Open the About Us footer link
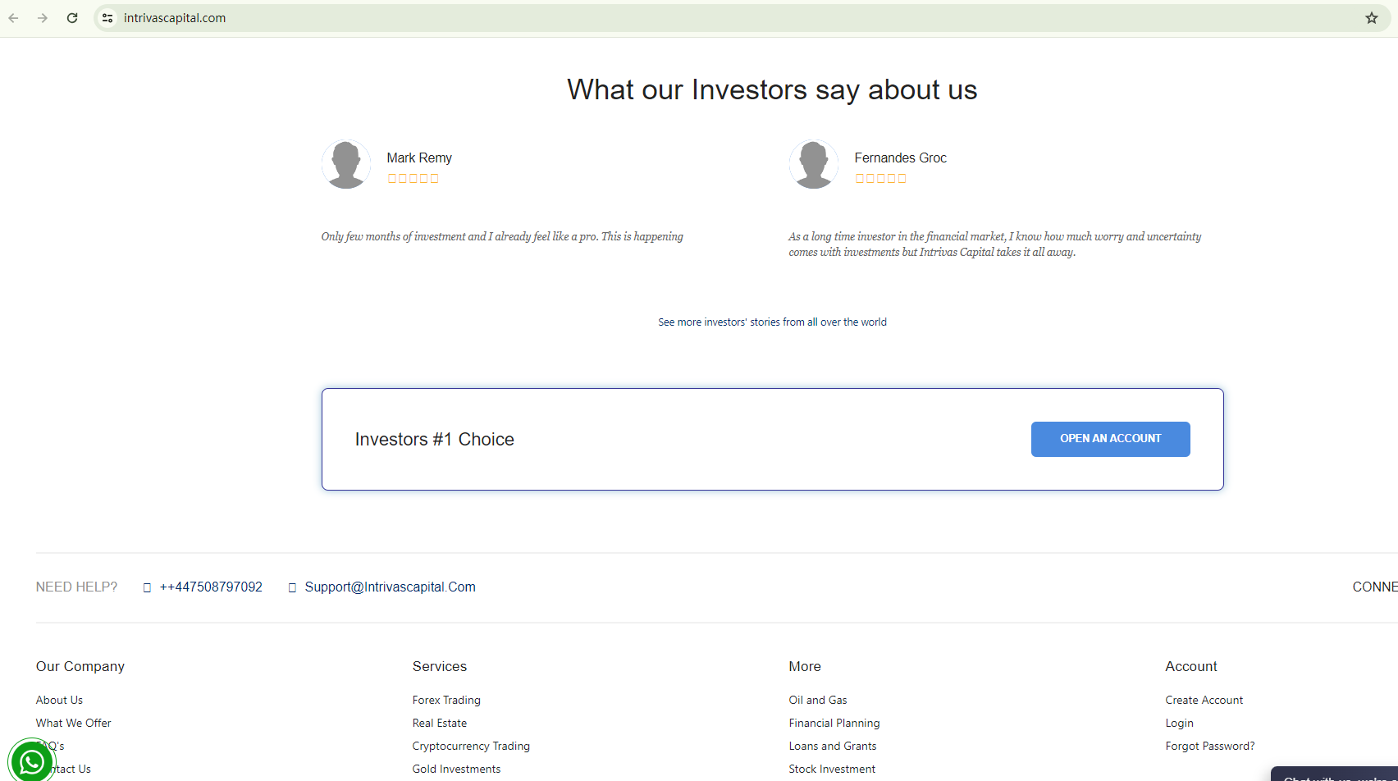The width and height of the screenshot is (1398, 781). click(59, 701)
